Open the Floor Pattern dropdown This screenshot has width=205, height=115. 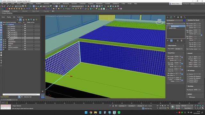click(x=179, y=49)
